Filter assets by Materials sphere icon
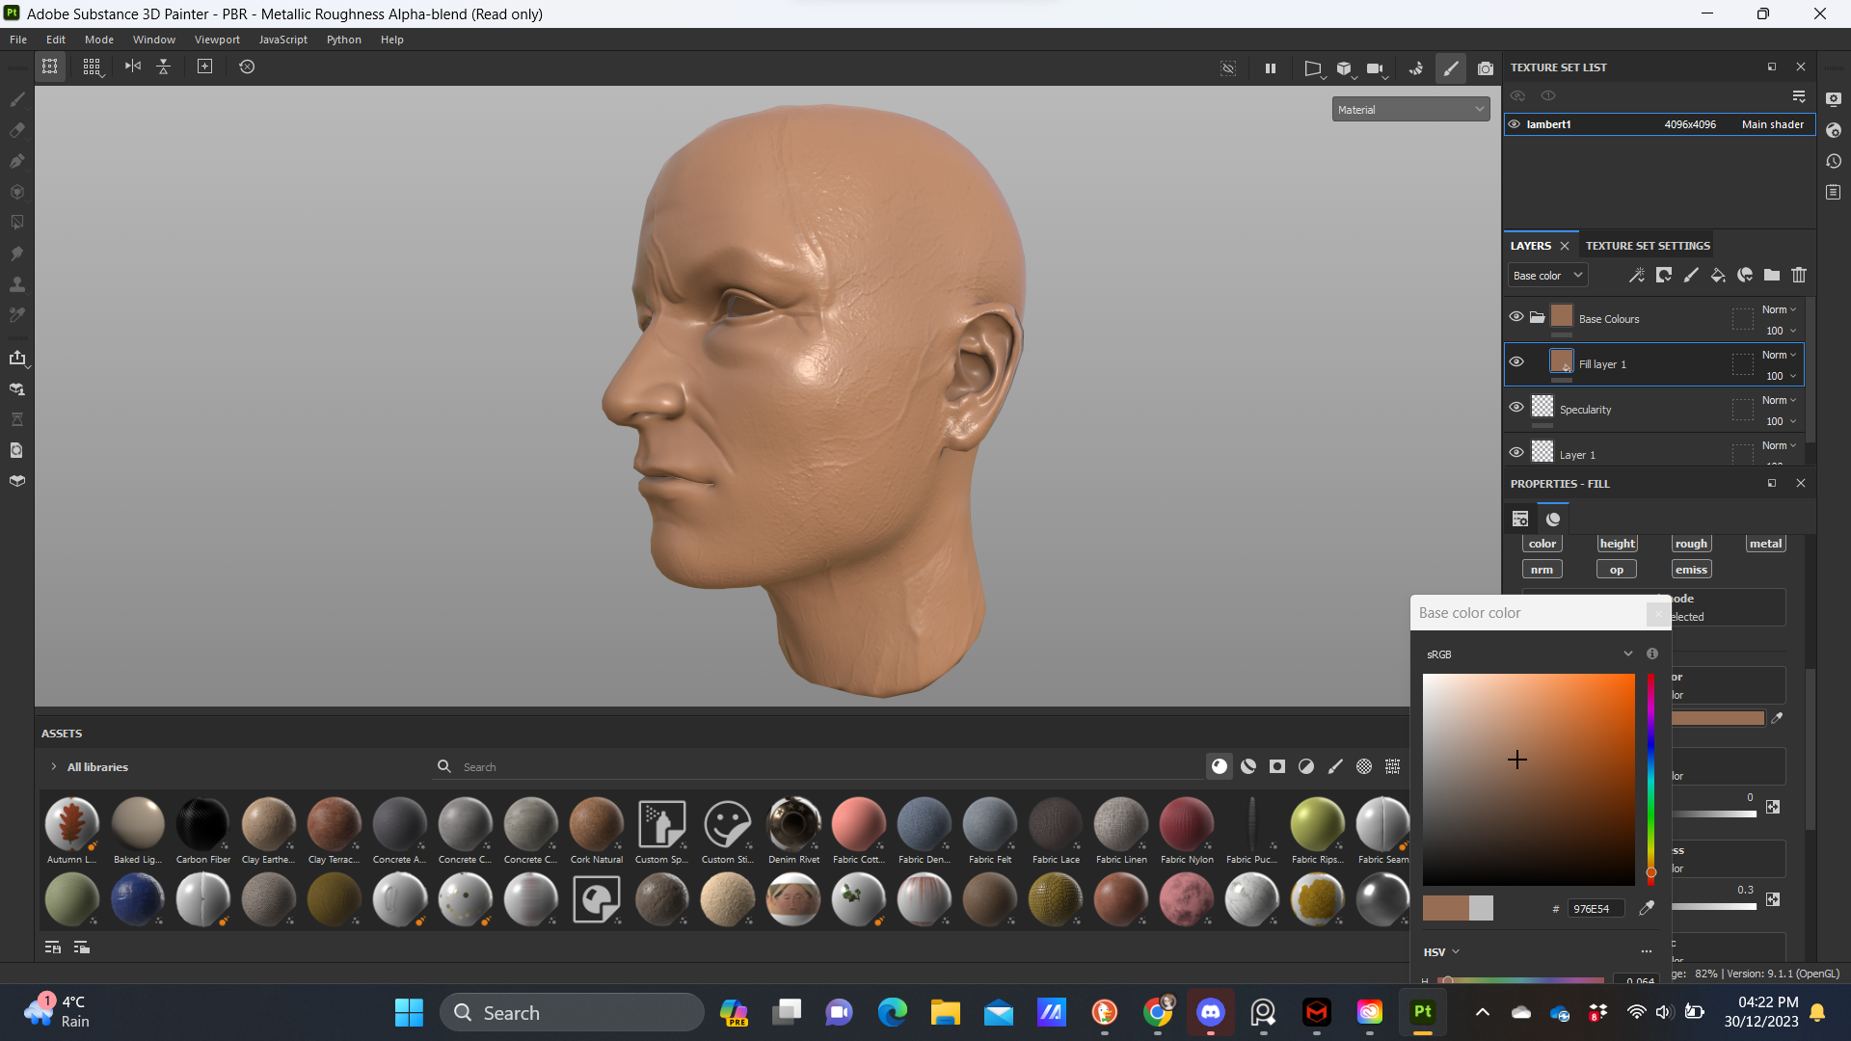 pos(1220,766)
